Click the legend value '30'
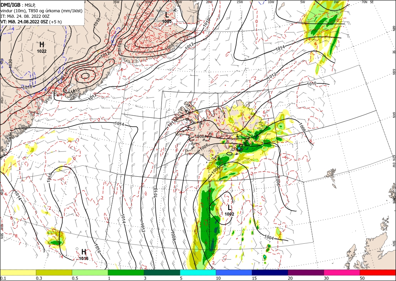 (326, 278)
